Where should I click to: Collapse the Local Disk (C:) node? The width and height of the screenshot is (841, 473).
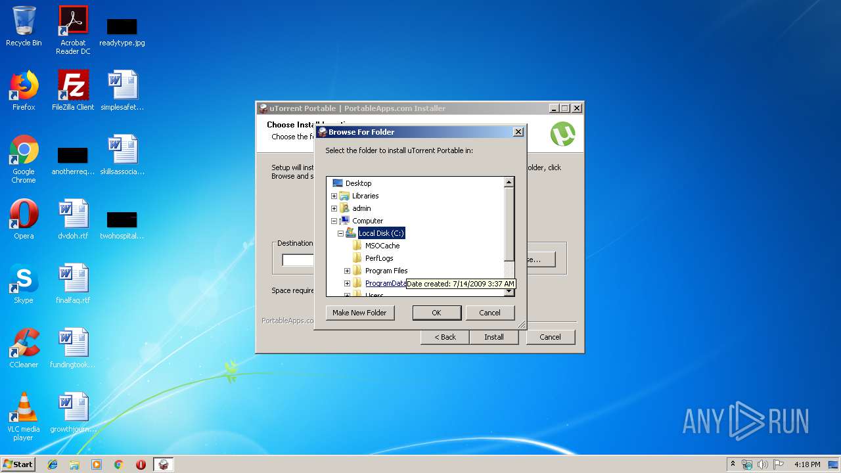click(340, 233)
